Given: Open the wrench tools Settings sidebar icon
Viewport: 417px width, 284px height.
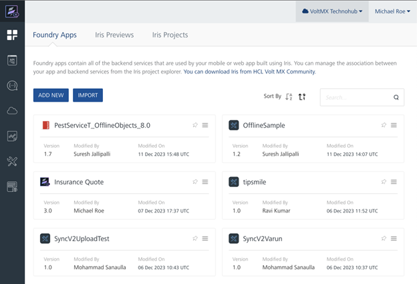Looking at the screenshot, I should (12, 161).
